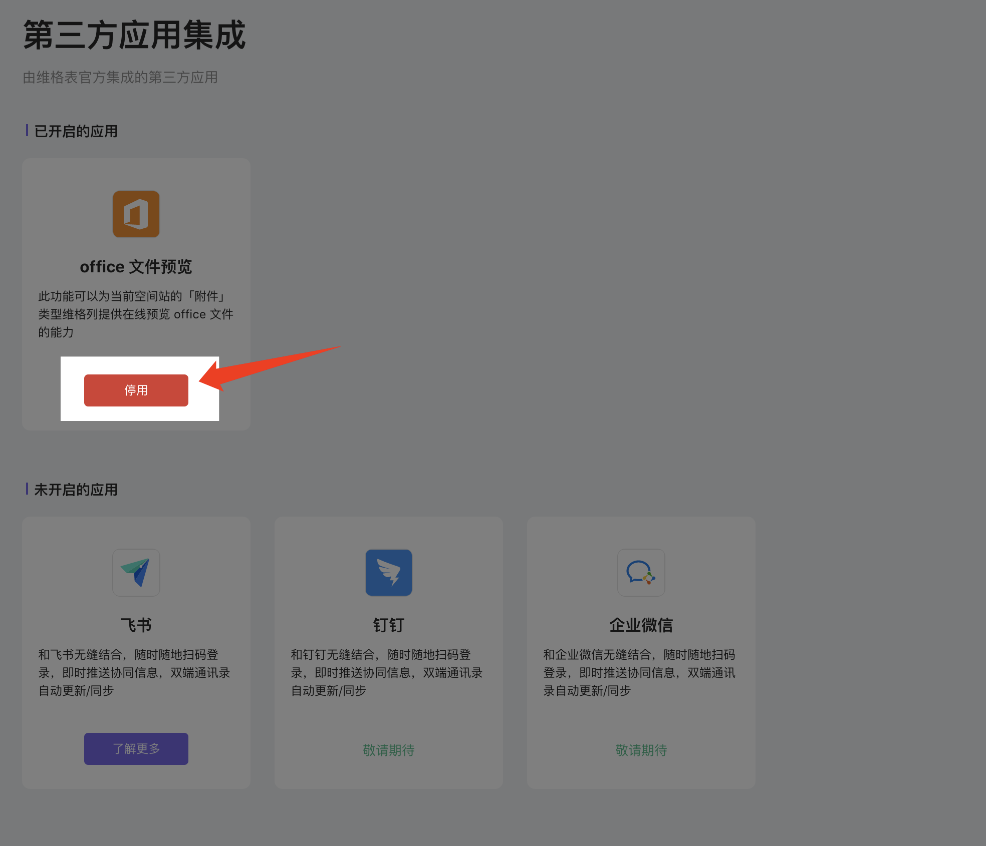Click the 钉钉 card title

tap(388, 625)
